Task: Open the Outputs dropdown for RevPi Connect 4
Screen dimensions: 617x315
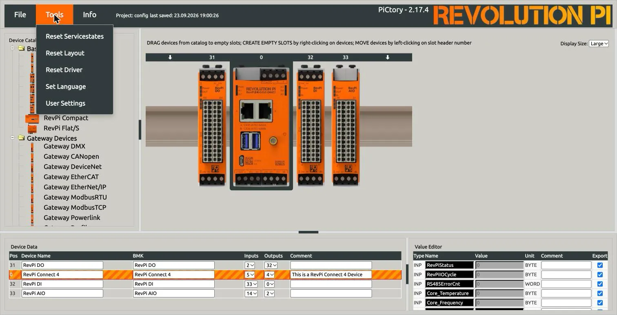Action: coord(269,275)
